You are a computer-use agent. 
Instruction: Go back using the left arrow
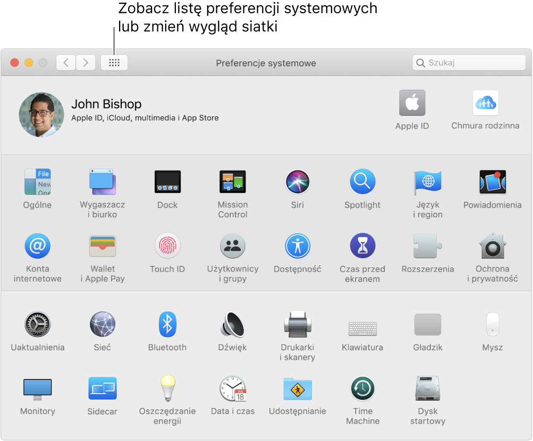(66, 63)
